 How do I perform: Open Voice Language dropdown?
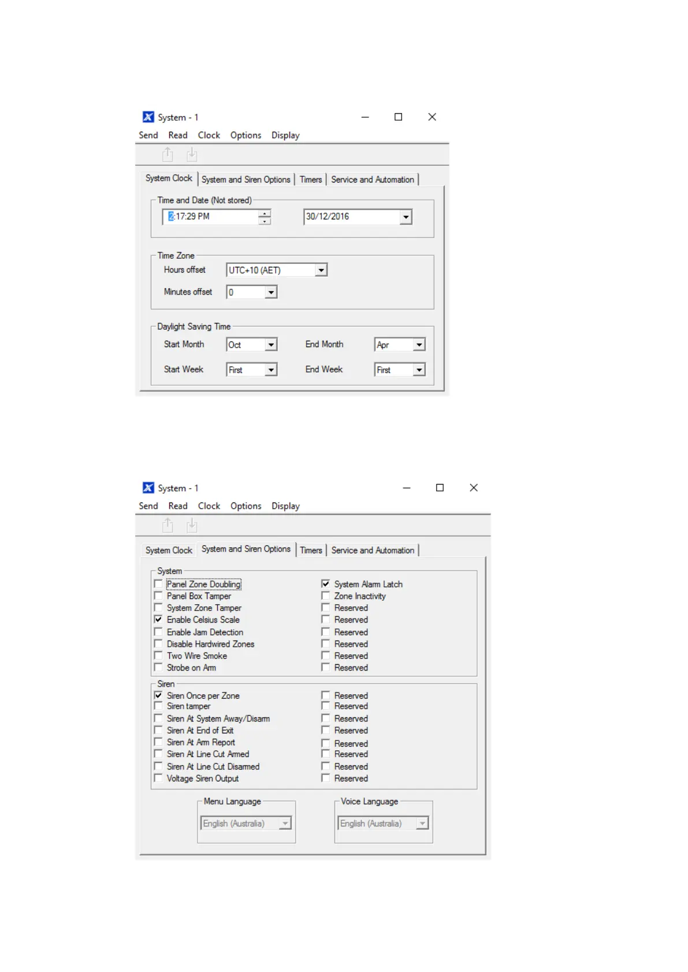click(x=423, y=823)
